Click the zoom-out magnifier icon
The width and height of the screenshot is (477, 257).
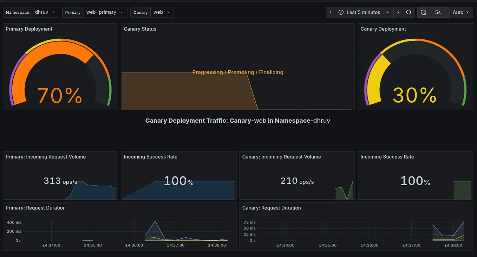409,12
